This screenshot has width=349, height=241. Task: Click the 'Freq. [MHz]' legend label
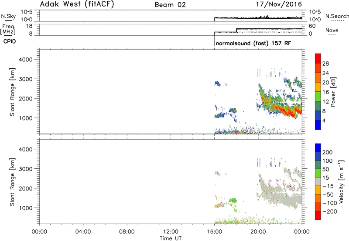coord(8,29)
